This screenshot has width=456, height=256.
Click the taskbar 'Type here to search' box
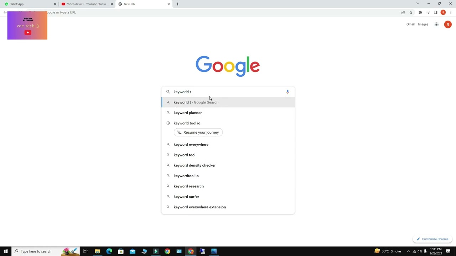46,251
